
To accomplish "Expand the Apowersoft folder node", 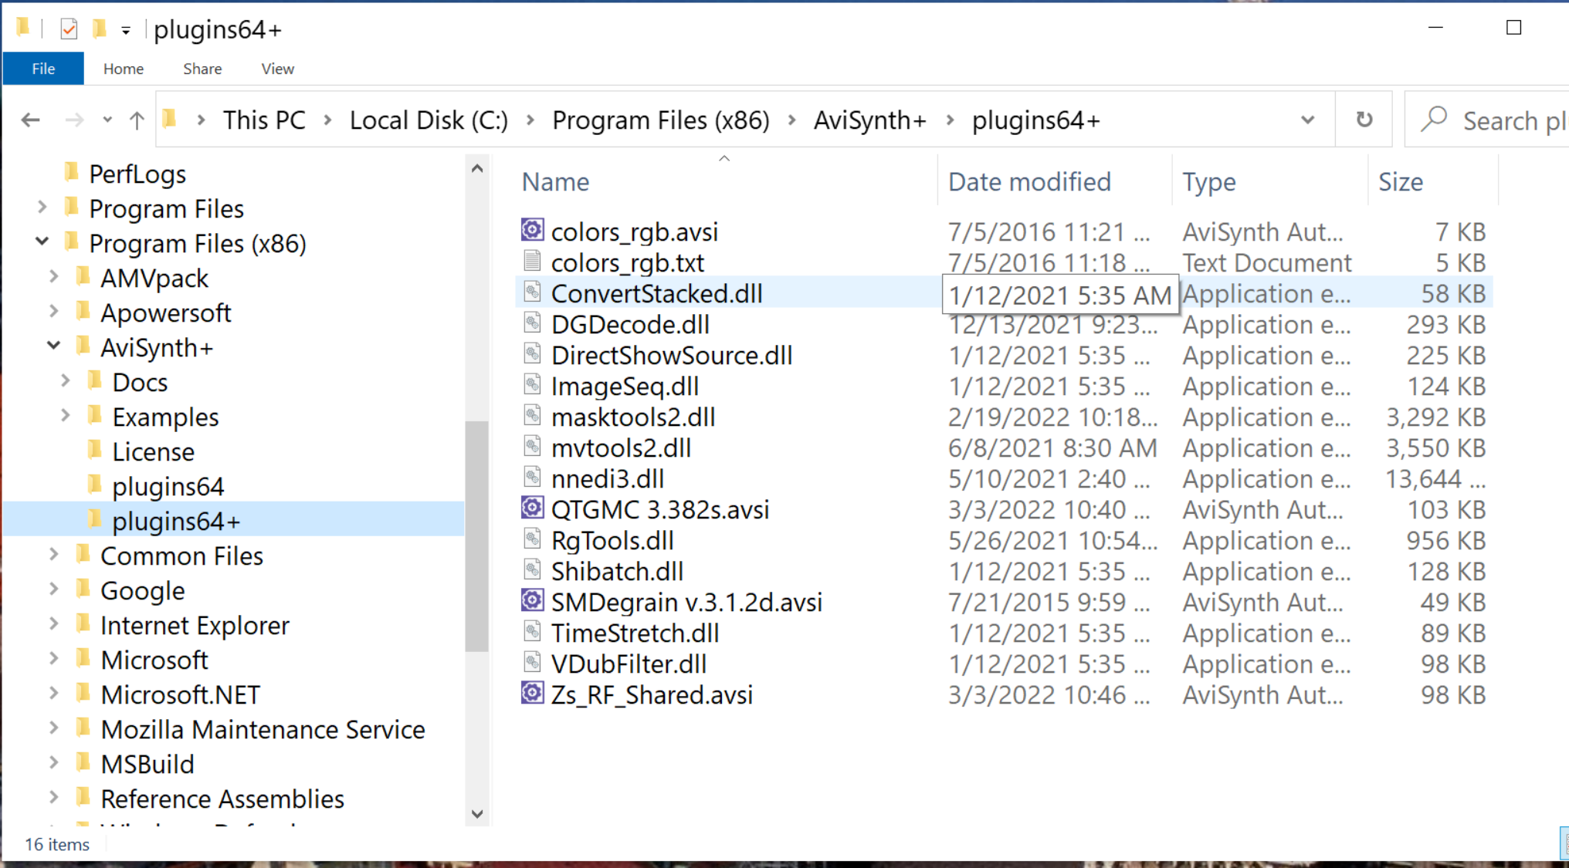I will pyautogui.click(x=54, y=311).
